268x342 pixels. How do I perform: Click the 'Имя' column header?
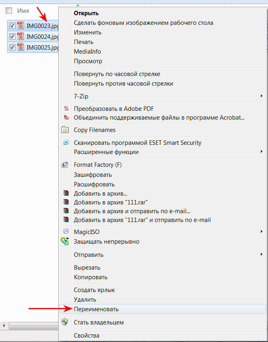(23, 11)
